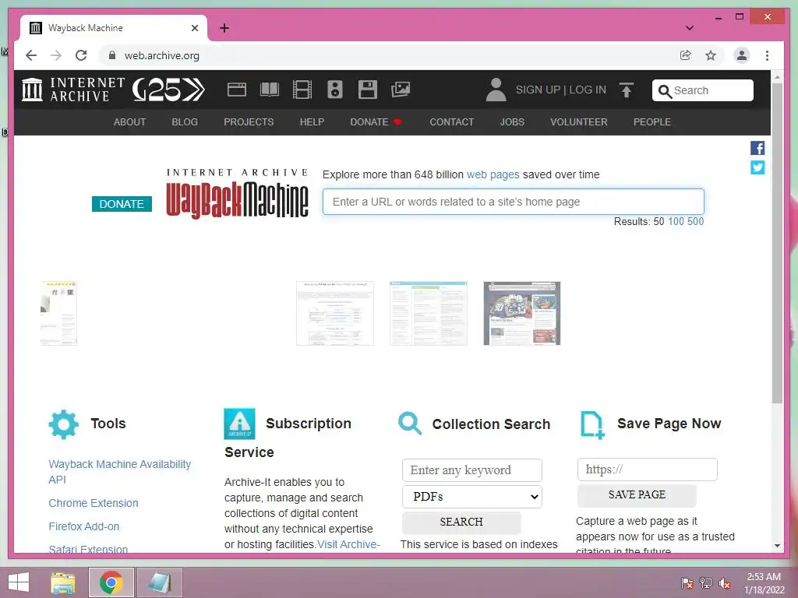Viewport: 798px width, 598px height.
Task: Open Wayback Machine Availability API link
Action: point(119,472)
